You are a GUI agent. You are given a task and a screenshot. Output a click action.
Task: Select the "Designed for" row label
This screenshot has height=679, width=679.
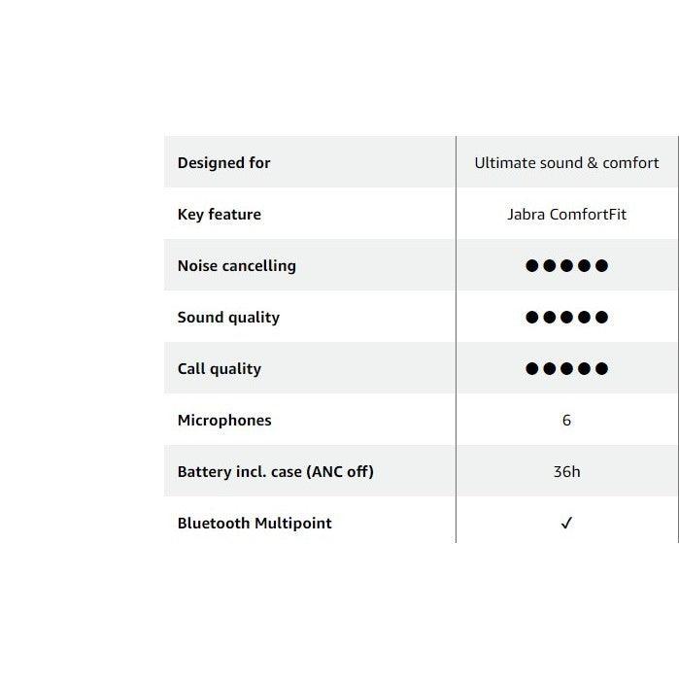pos(223,162)
